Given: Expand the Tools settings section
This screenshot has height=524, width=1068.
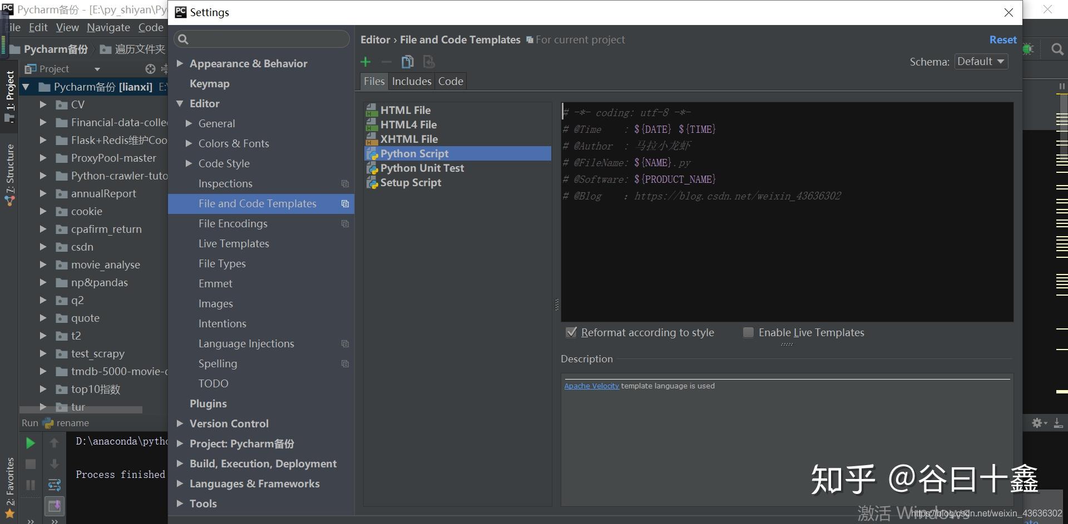Looking at the screenshot, I should [x=180, y=503].
